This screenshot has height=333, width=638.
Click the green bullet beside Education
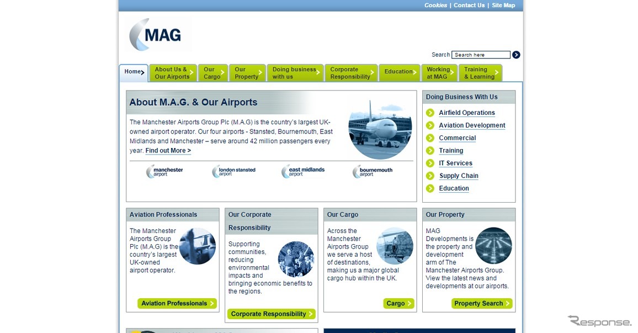[x=430, y=188]
